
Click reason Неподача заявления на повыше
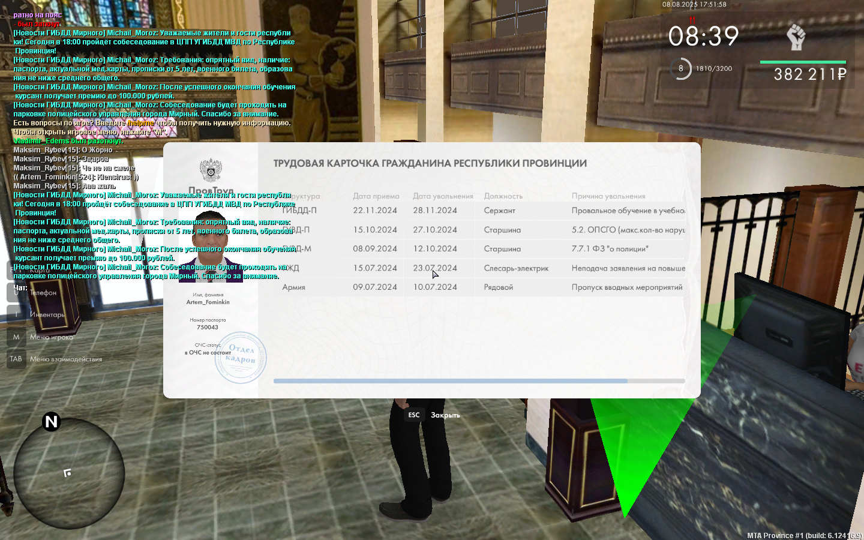628,268
